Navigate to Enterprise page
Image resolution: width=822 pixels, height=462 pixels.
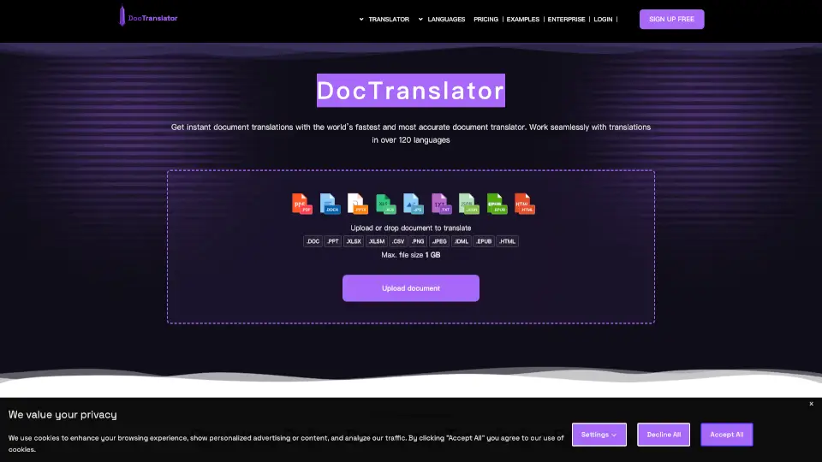point(566,20)
